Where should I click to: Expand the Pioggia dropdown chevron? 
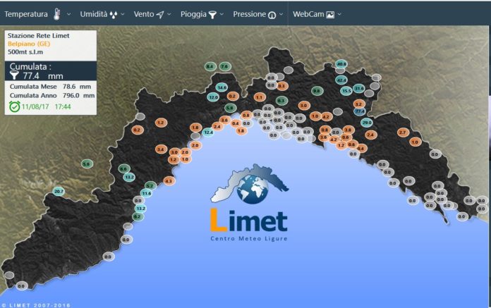point(222,14)
